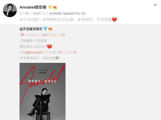Expand the post options chevron menu
This screenshot has width=161, height=120.
pyautogui.click(x=155, y=5)
